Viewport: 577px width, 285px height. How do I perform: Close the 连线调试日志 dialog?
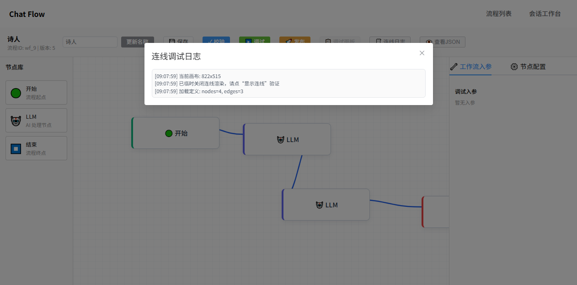422,53
